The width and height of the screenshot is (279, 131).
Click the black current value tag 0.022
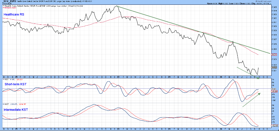coord(274,67)
